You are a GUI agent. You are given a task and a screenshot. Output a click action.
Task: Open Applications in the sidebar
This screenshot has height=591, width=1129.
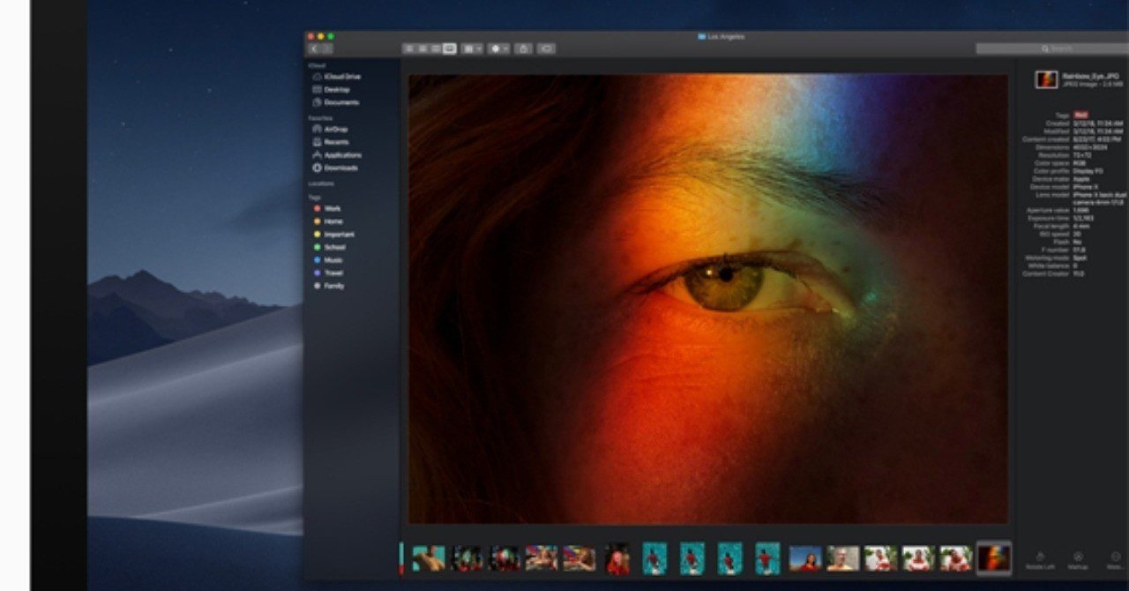pos(337,155)
